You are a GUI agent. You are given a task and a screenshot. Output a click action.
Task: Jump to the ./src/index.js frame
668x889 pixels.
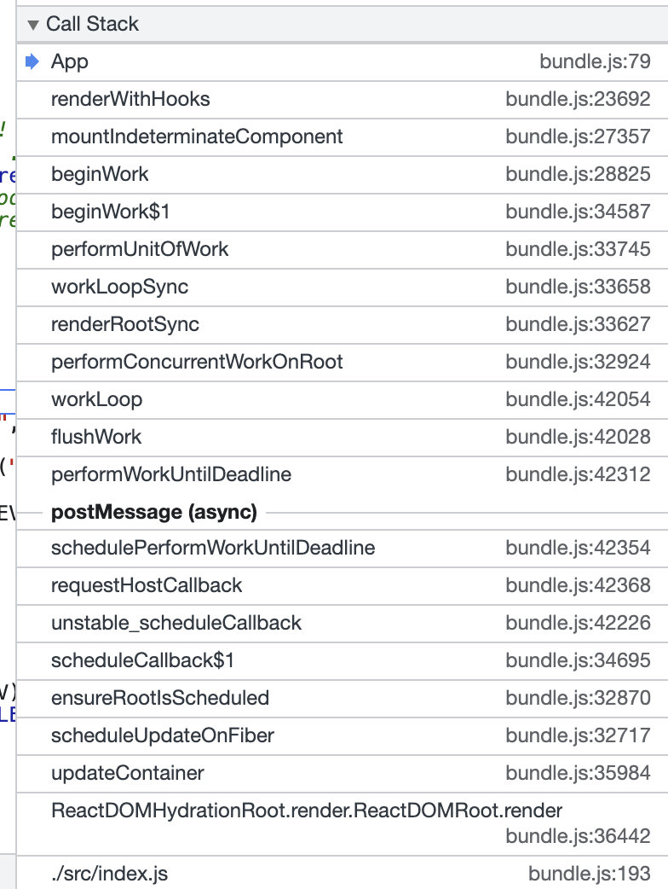click(x=110, y=874)
